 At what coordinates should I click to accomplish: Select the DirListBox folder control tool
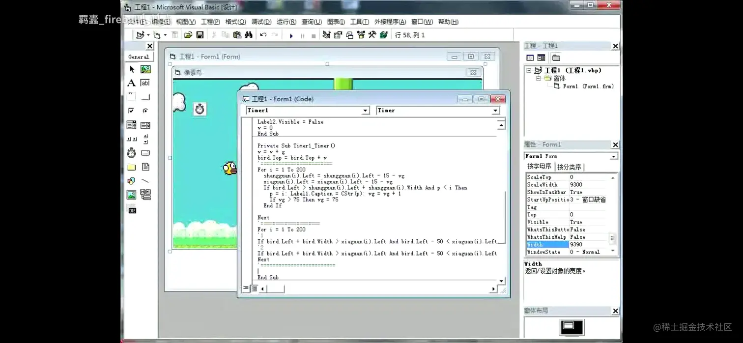coord(132,167)
